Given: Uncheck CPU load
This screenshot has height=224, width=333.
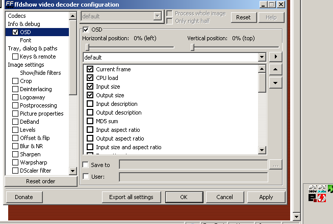Looking at the screenshot, I should click(x=90, y=77).
